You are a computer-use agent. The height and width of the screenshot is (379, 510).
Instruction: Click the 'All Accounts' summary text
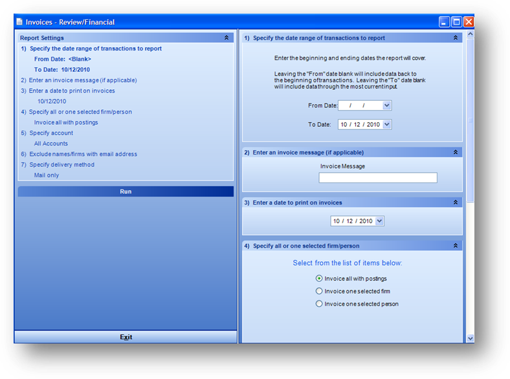coord(51,144)
